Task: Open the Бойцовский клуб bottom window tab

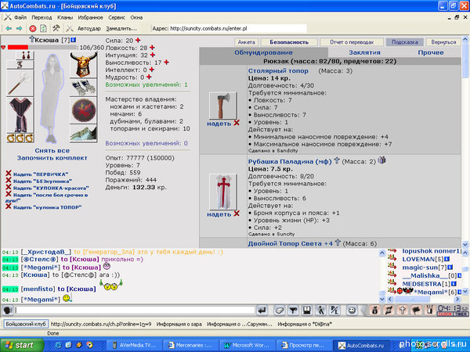Action: coord(26,324)
